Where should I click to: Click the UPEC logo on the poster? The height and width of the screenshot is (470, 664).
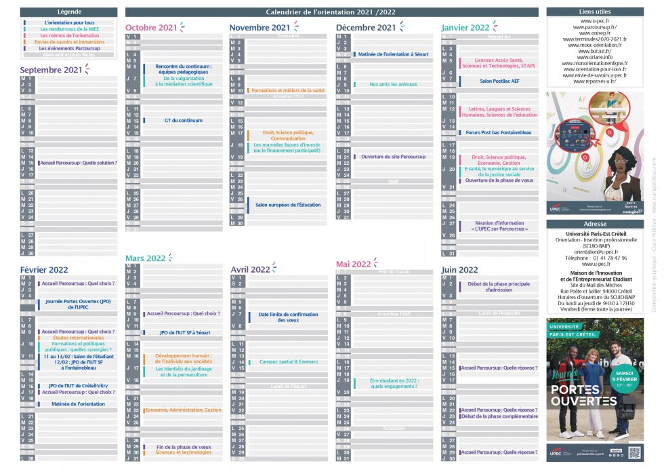click(556, 453)
